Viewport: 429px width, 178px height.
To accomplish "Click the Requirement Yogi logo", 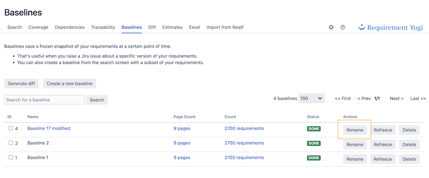I will [x=390, y=28].
